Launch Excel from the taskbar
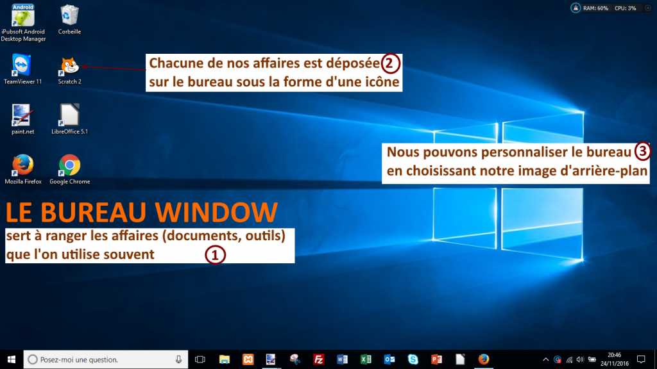 point(366,359)
